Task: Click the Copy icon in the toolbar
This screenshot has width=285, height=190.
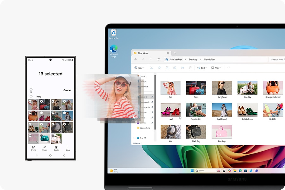Action: [159, 67]
